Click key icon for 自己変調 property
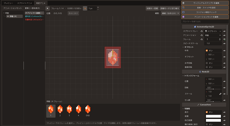This screenshot has width=230, height=126. pyautogui.click(x=224, y=120)
